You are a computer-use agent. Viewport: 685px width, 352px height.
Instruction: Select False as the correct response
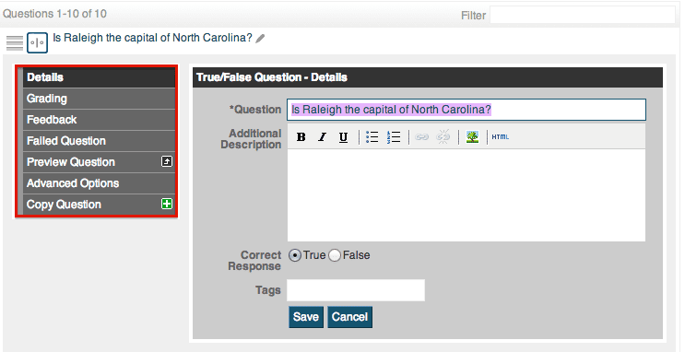pyautogui.click(x=335, y=255)
